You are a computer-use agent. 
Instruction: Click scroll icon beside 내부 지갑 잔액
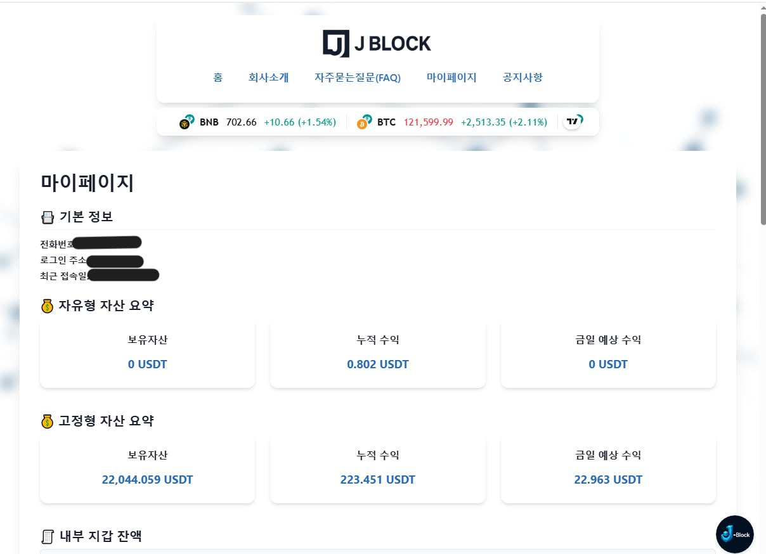tap(48, 537)
